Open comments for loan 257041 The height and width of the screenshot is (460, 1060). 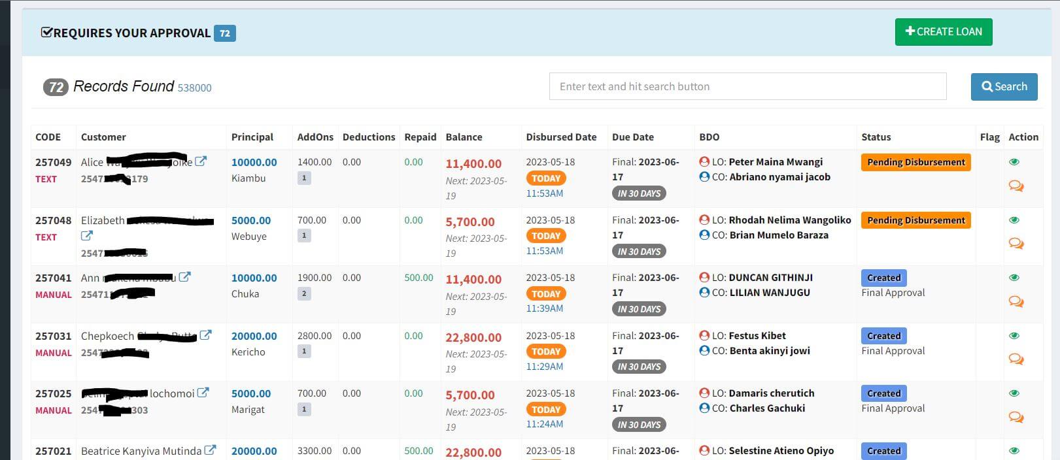click(x=1016, y=301)
